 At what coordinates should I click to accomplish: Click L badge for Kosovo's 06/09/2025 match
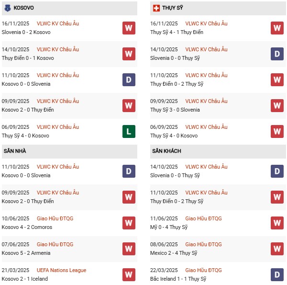(129, 131)
